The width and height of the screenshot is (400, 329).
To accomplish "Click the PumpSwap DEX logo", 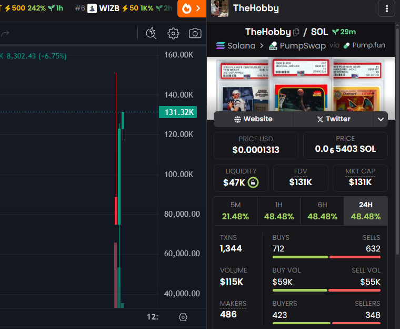I will [x=273, y=46].
